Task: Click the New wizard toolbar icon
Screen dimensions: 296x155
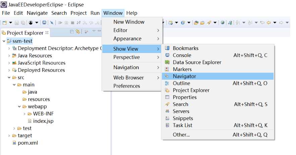Action: (5, 23)
